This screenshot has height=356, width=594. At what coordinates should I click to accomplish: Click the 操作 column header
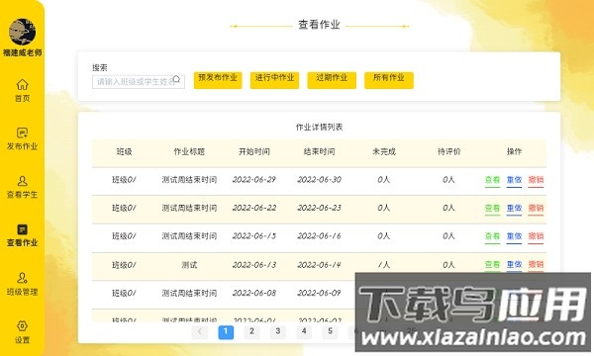pyautogui.click(x=514, y=151)
